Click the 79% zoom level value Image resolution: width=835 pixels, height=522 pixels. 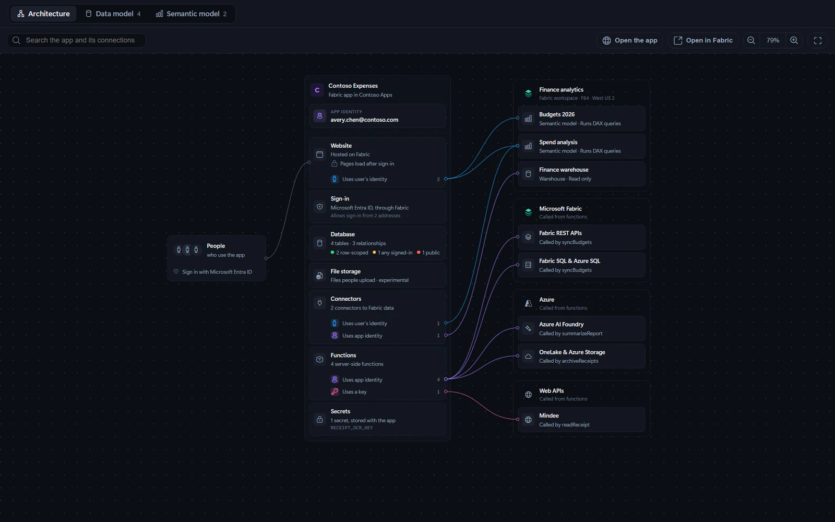click(x=773, y=40)
